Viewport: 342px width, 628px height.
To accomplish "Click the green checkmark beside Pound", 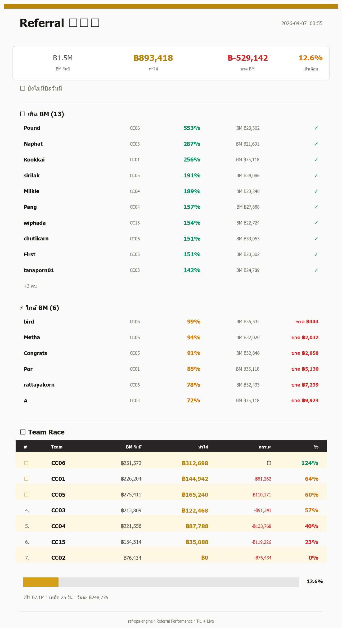I will pyautogui.click(x=316, y=128).
